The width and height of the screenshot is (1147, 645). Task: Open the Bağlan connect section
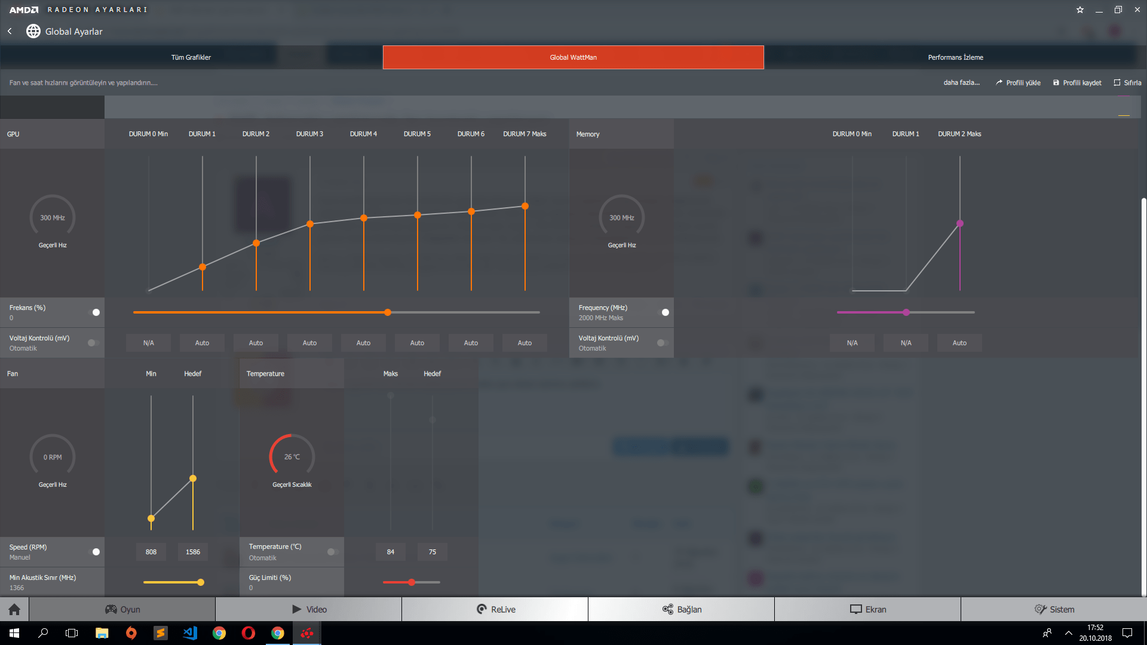pos(682,609)
